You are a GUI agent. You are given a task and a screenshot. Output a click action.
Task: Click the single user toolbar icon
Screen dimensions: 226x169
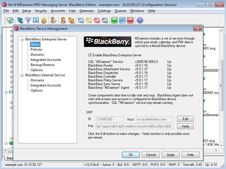click(x=63, y=20)
